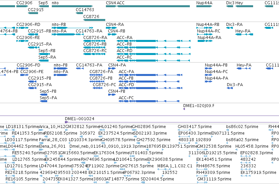The width and height of the screenshot is (279, 184).
Task: Open transcript Nup44A-RC
Action: pyautogui.click(x=205, y=34)
